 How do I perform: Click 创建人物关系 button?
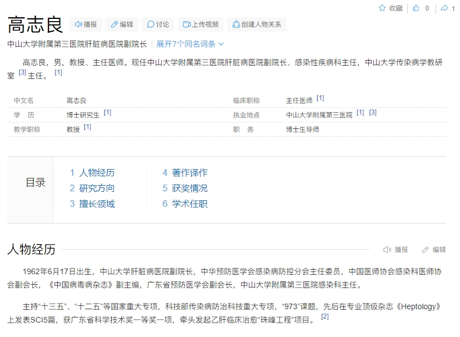pos(257,24)
